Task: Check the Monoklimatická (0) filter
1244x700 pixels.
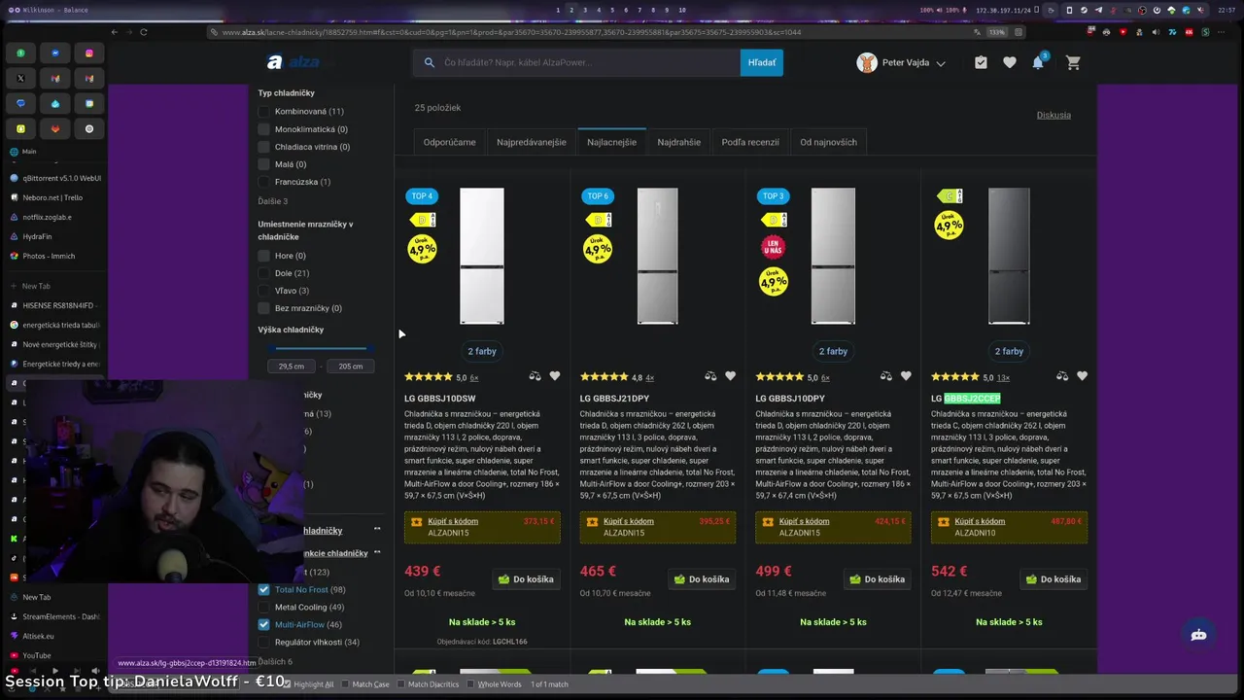Action: (x=263, y=129)
